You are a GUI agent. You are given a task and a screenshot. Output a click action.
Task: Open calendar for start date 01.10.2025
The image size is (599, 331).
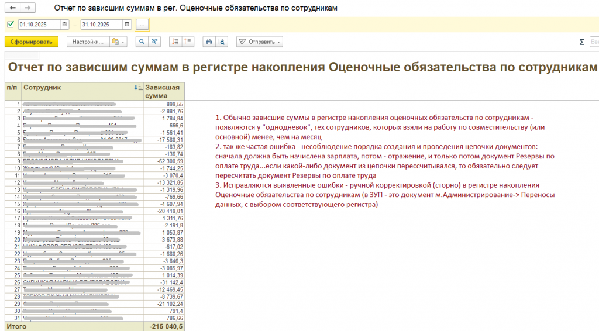(65, 25)
